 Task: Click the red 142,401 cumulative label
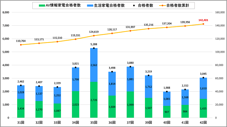click(203, 20)
